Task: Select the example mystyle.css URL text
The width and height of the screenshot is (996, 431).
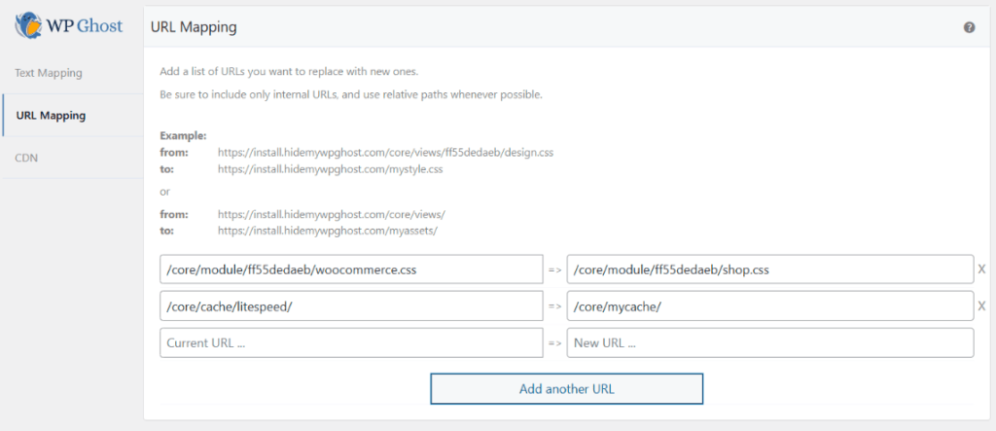Action: pyautogui.click(x=331, y=169)
